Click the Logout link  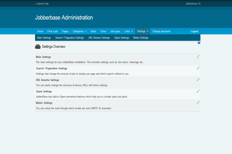(194, 31)
